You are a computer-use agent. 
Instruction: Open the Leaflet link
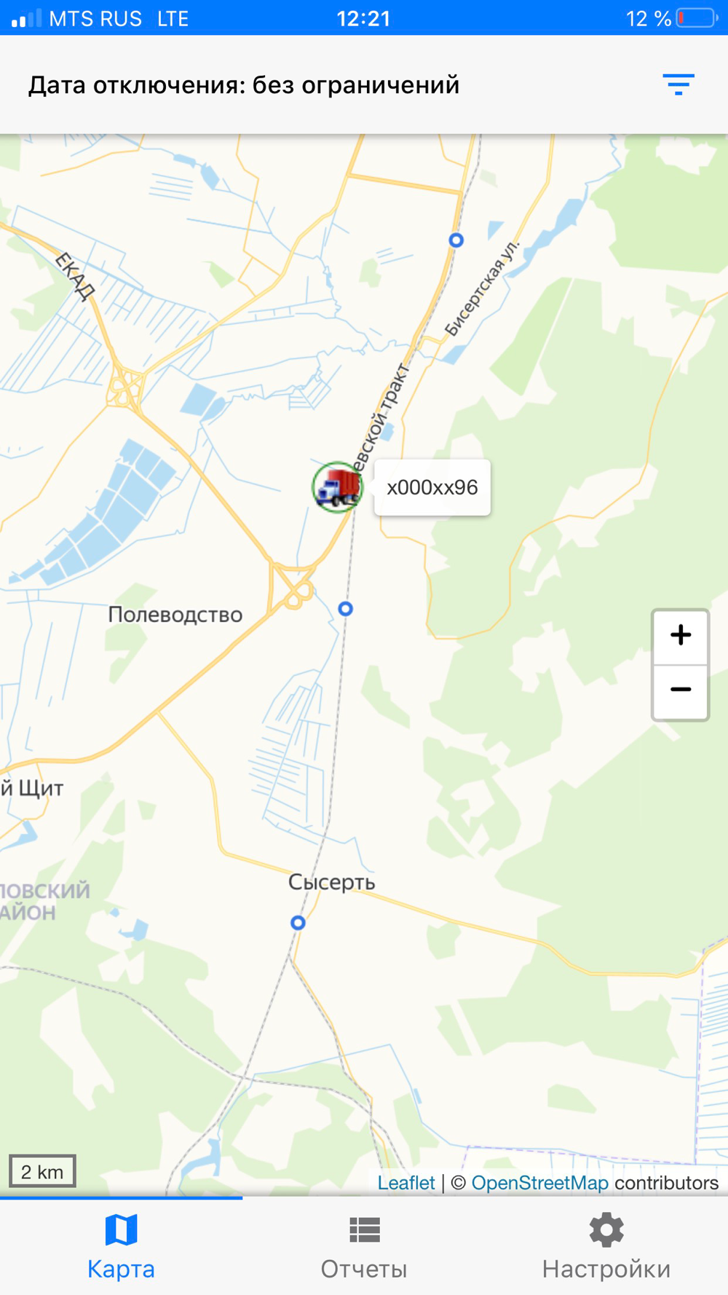[405, 1183]
